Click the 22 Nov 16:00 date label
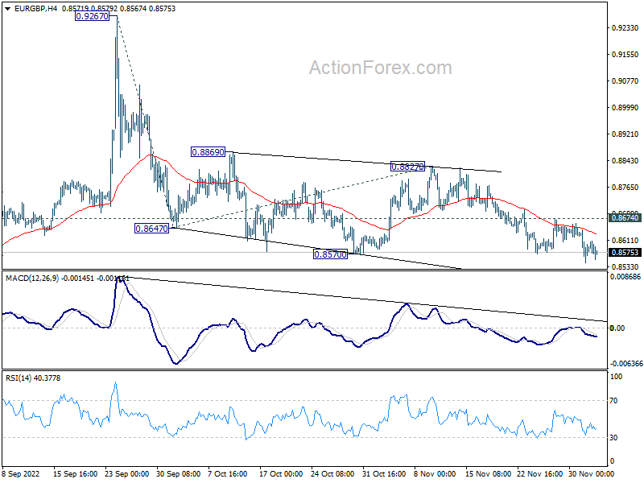The height and width of the screenshot is (483, 644). 540,474
